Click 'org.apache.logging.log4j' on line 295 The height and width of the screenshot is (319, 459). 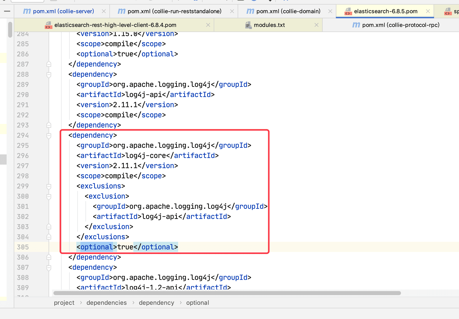pos(162,145)
